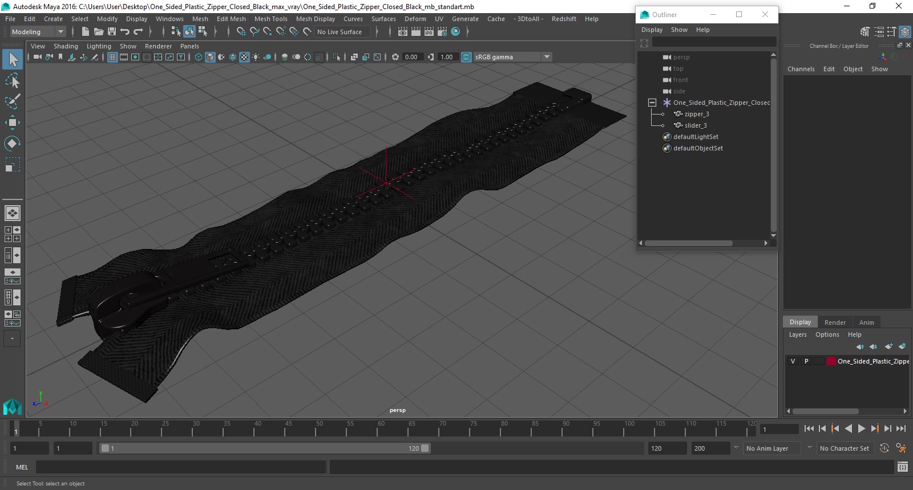This screenshot has height=490, width=913.
Task: Open Options menu in Layer Editor
Action: click(x=827, y=334)
